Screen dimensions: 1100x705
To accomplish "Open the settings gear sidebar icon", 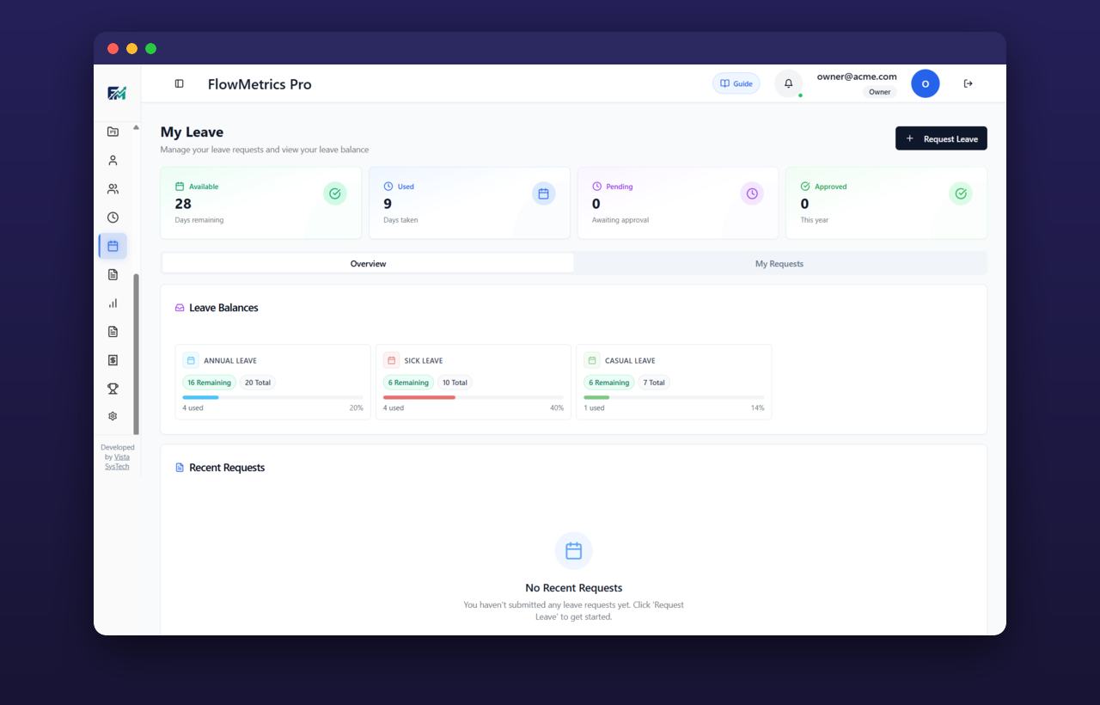I will (x=113, y=416).
